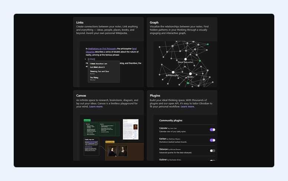Open the web page card on canvas
The height and width of the screenshot is (181, 288).
[x=131, y=129]
